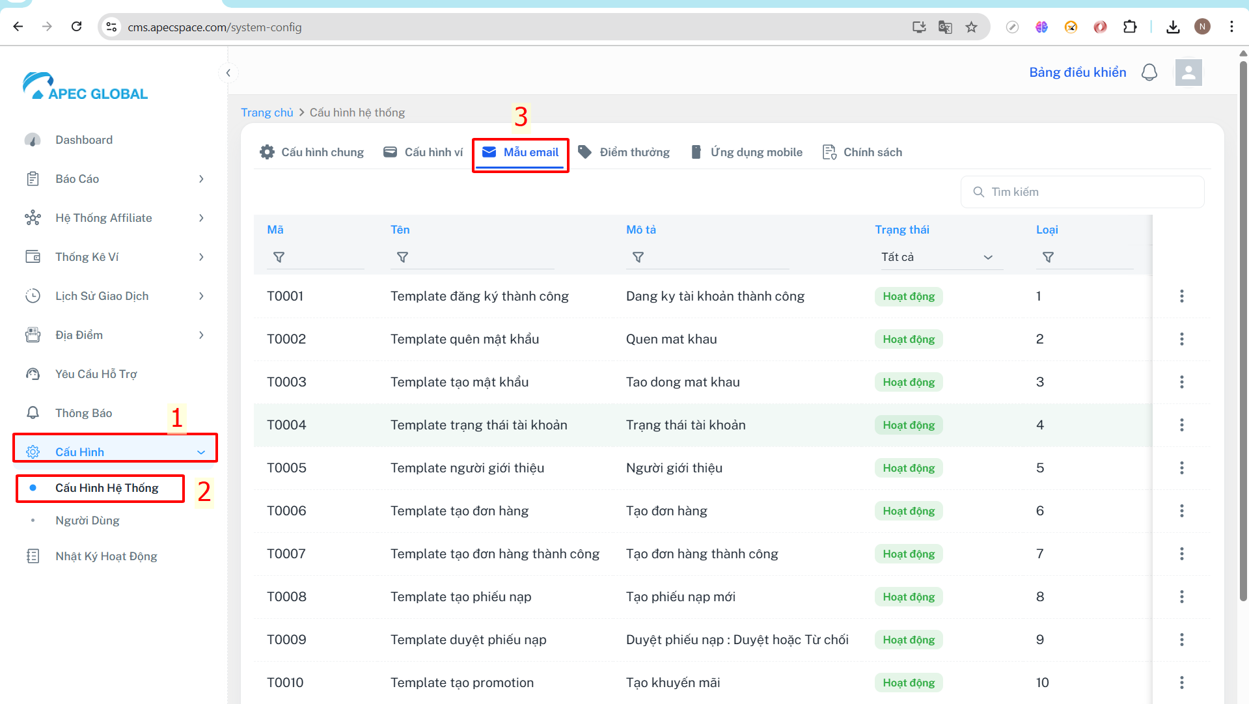Open row actions menu for T0002

(x=1182, y=339)
